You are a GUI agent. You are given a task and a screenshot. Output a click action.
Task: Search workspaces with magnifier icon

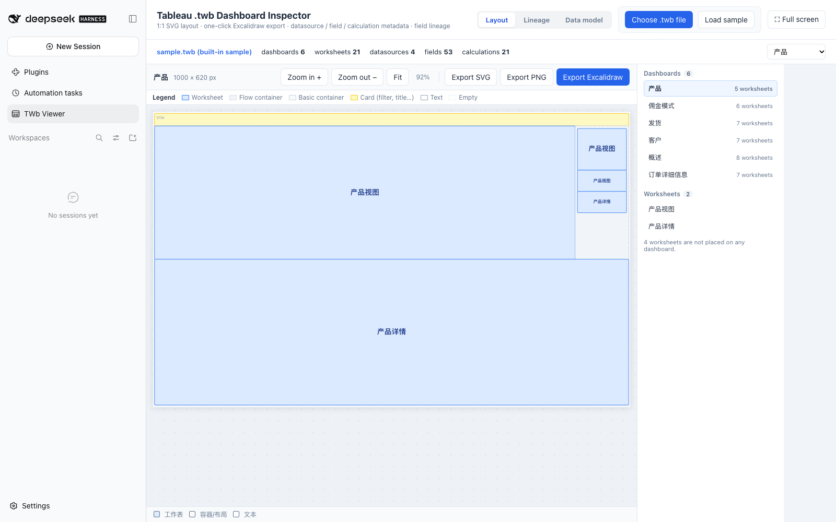[99, 138]
